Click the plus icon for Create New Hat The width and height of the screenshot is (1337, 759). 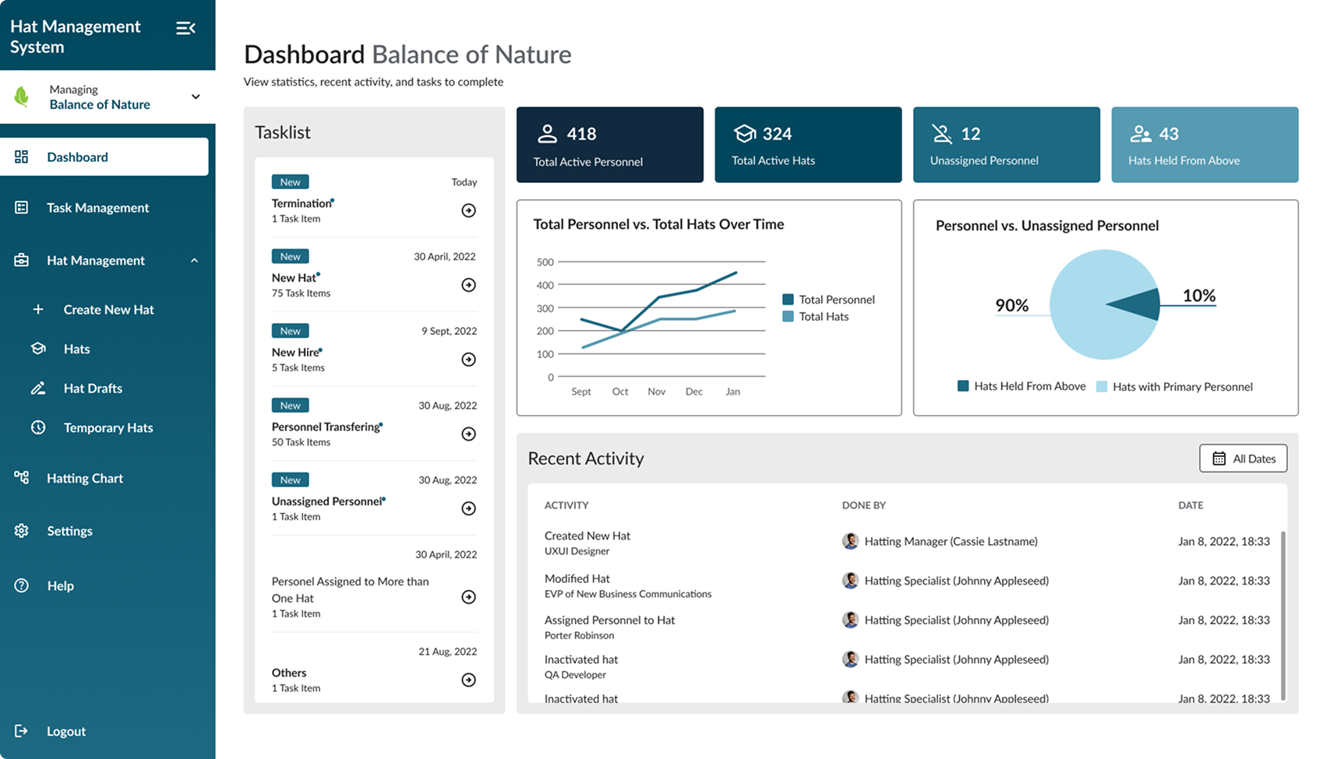pos(38,310)
